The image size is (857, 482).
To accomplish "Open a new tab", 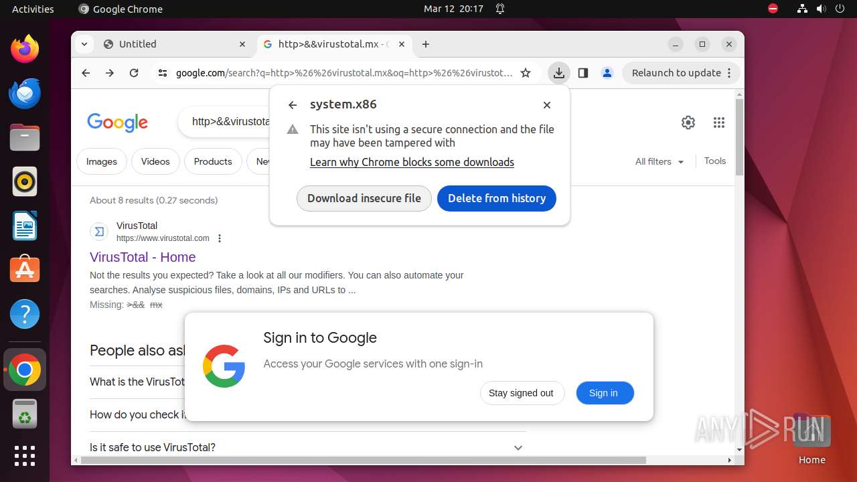I will click(x=426, y=44).
